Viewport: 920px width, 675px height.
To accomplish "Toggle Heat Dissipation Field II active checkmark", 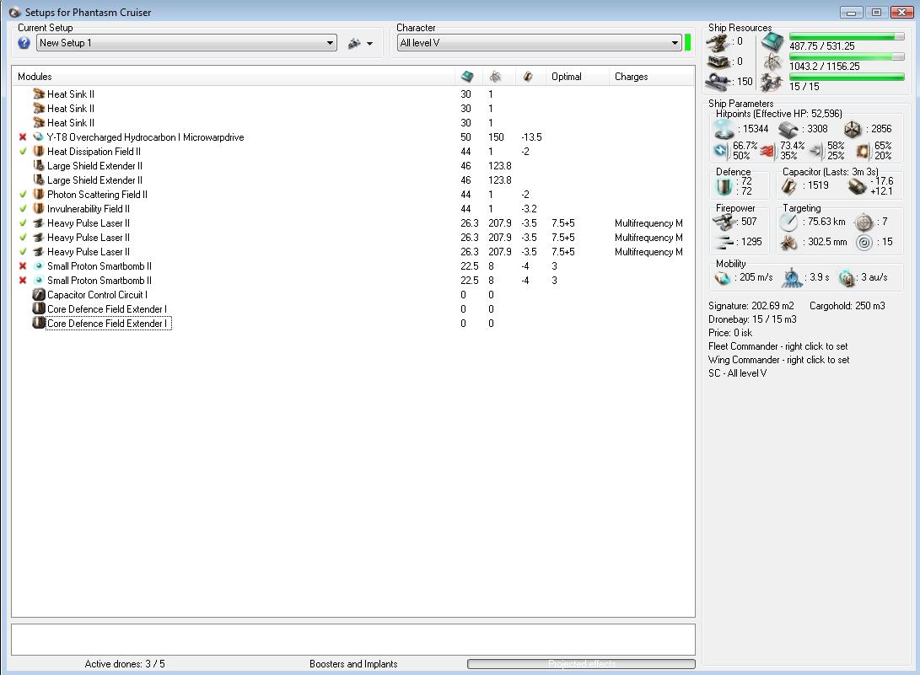I will [23, 152].
